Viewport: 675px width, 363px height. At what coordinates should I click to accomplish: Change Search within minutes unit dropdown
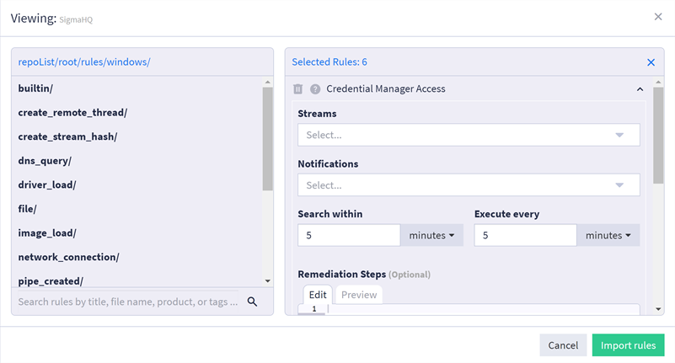431,236
